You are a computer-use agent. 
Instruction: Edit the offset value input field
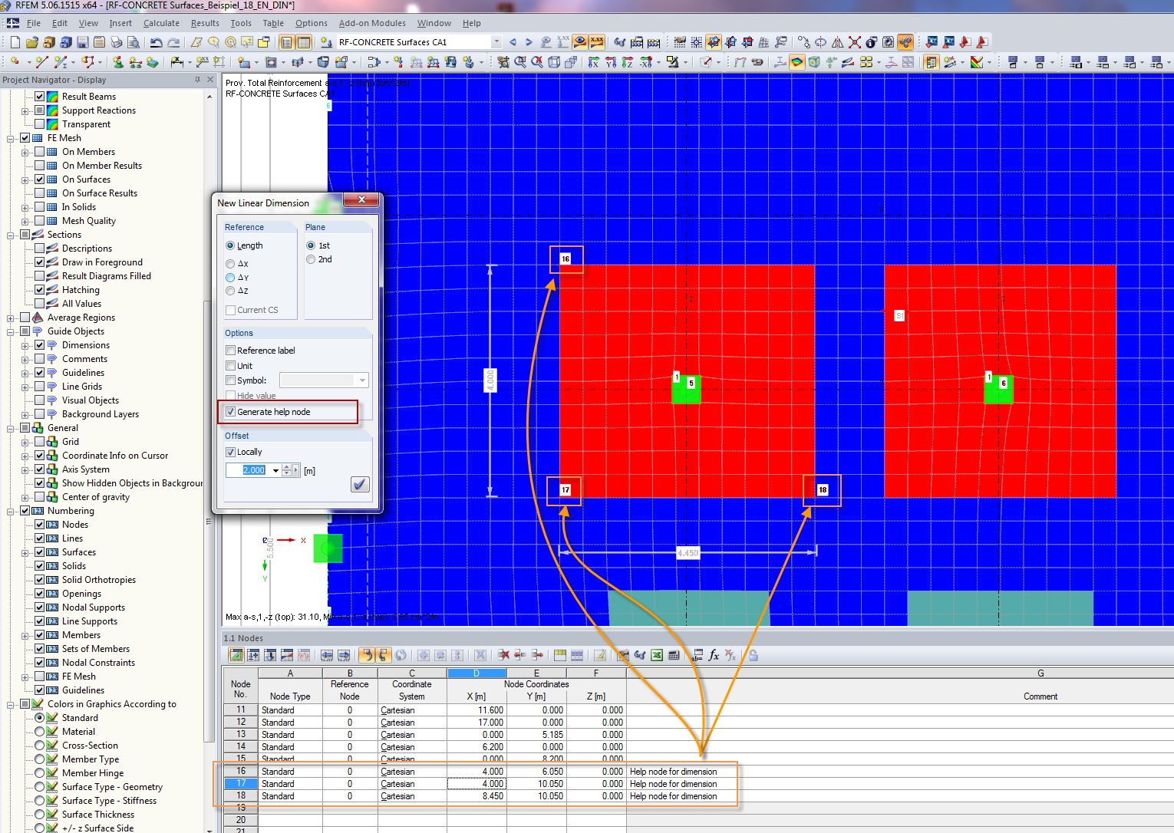tap(251, 469)
